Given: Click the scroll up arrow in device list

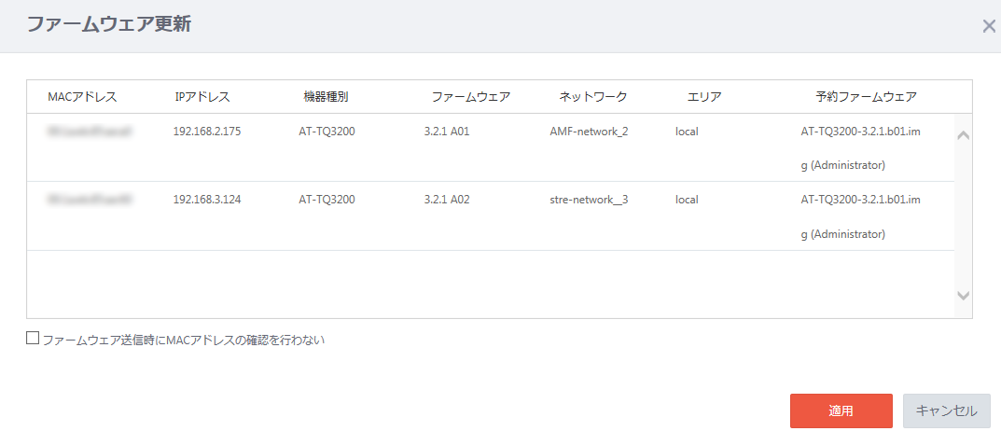Looking at the screenshot, I should 964,136.
